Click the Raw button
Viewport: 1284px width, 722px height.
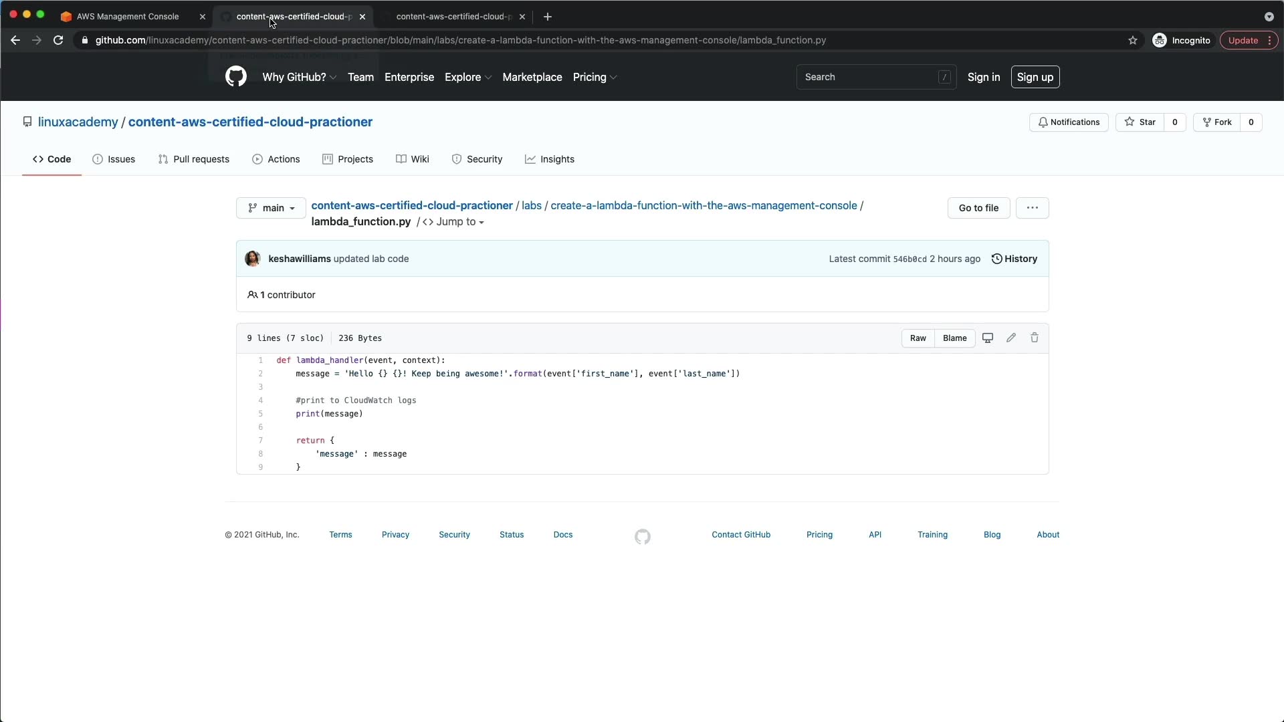918,338
